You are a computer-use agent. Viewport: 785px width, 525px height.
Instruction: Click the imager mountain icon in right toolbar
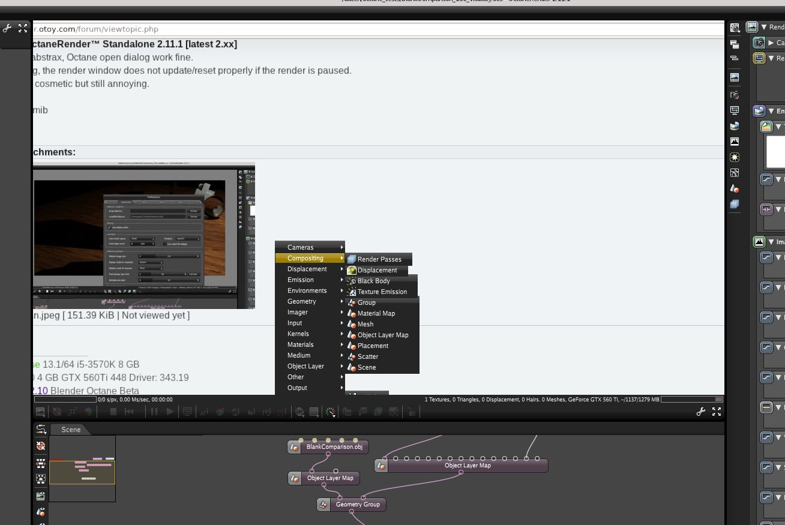(735, 142)
